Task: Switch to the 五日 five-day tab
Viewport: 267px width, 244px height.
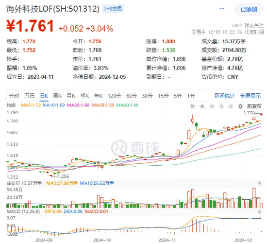Action: pyautogui.click(x=30, y=96)
